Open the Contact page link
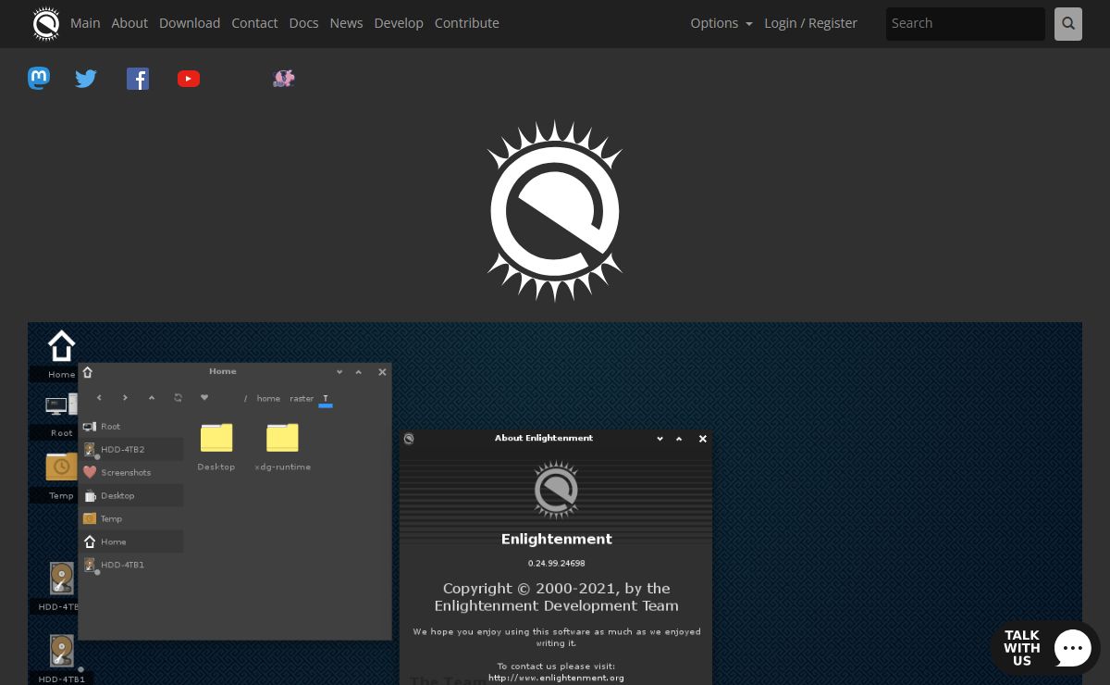Viewport: 1110px width, 685px height. coord(254,23)
